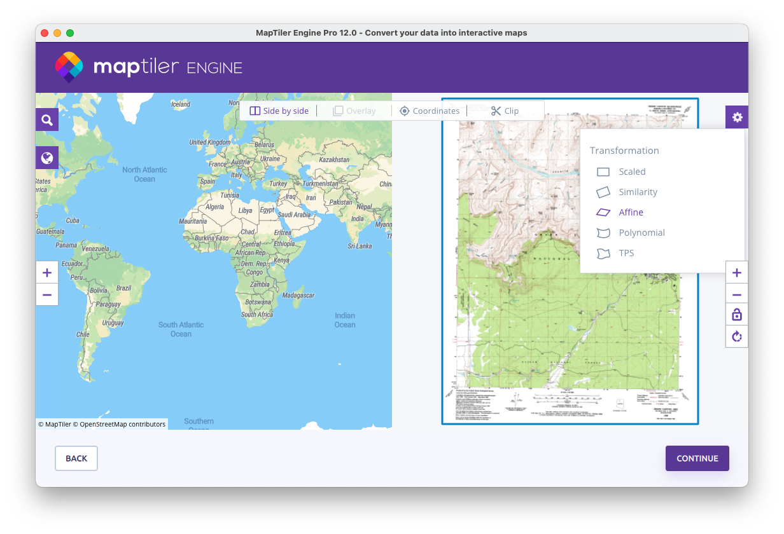Open the Clip tool with scissors

point(505,111)
